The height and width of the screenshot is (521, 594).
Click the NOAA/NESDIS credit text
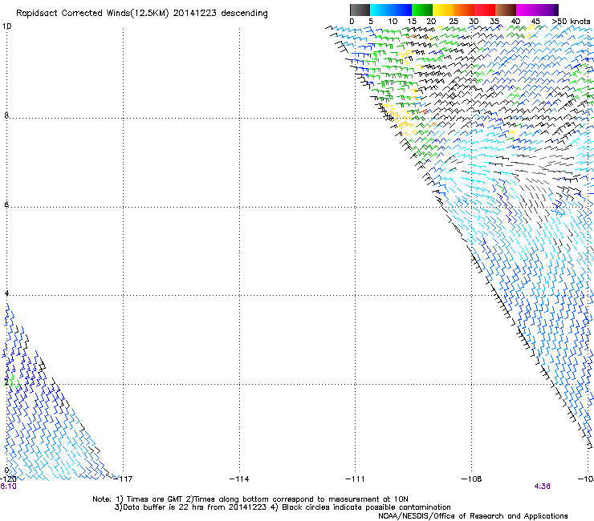pos(473,516)
